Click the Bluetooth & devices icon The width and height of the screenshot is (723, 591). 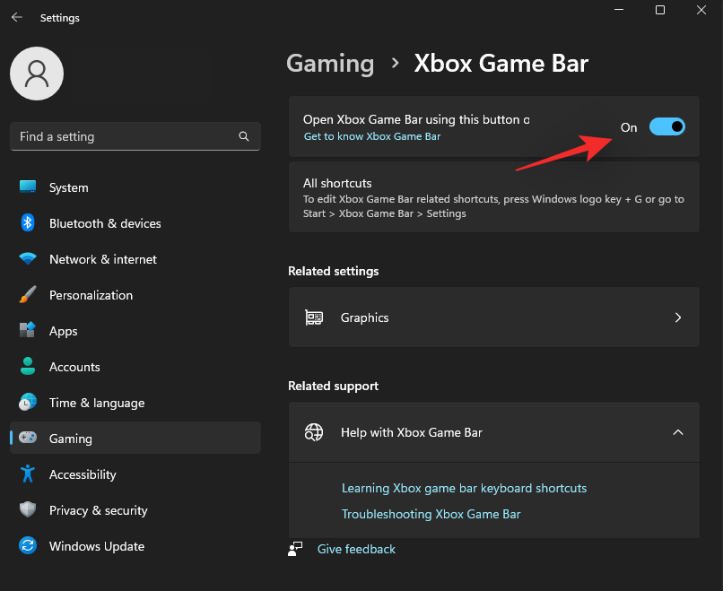pos(28,223)
